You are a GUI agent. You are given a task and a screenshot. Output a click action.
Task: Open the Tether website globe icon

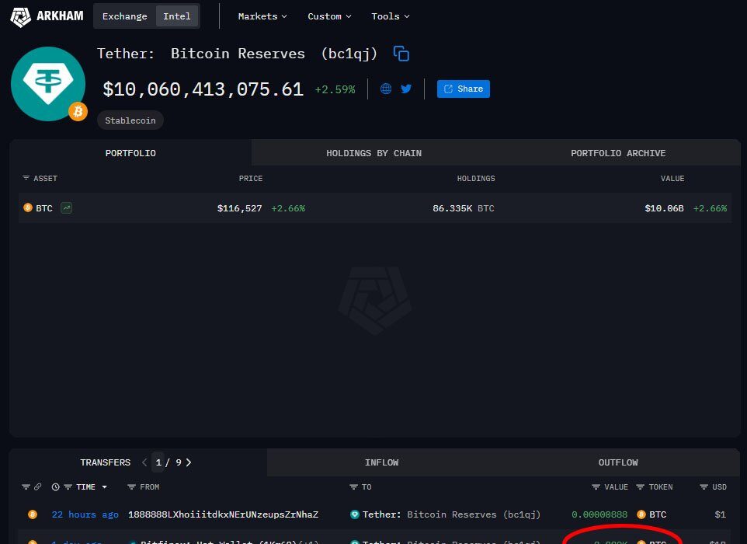(x=386, y=89)
